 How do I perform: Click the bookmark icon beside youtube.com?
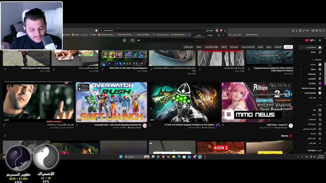coord(96,30)
